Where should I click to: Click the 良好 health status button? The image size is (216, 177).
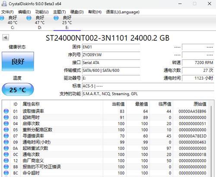point(18,61)
